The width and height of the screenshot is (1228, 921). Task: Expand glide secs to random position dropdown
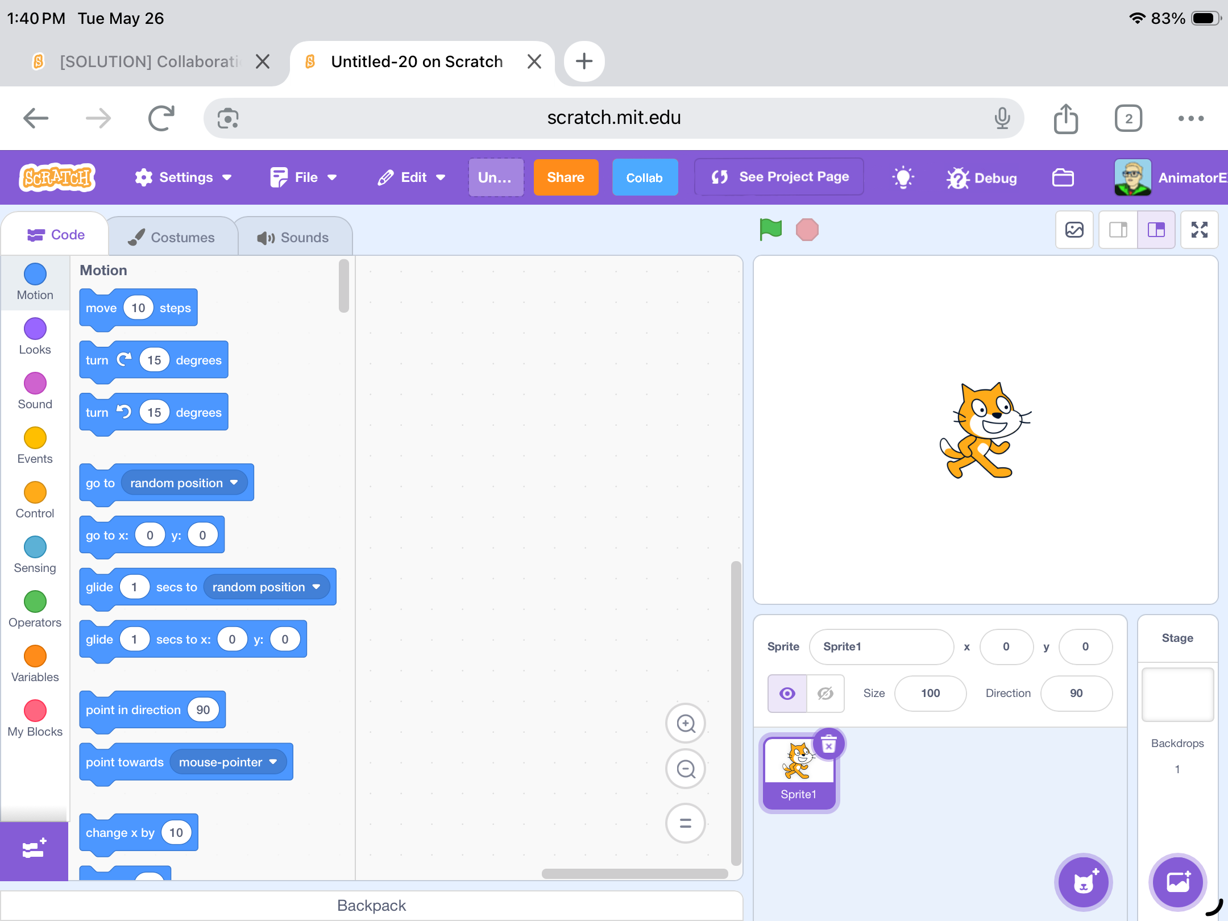coord(266,587)
